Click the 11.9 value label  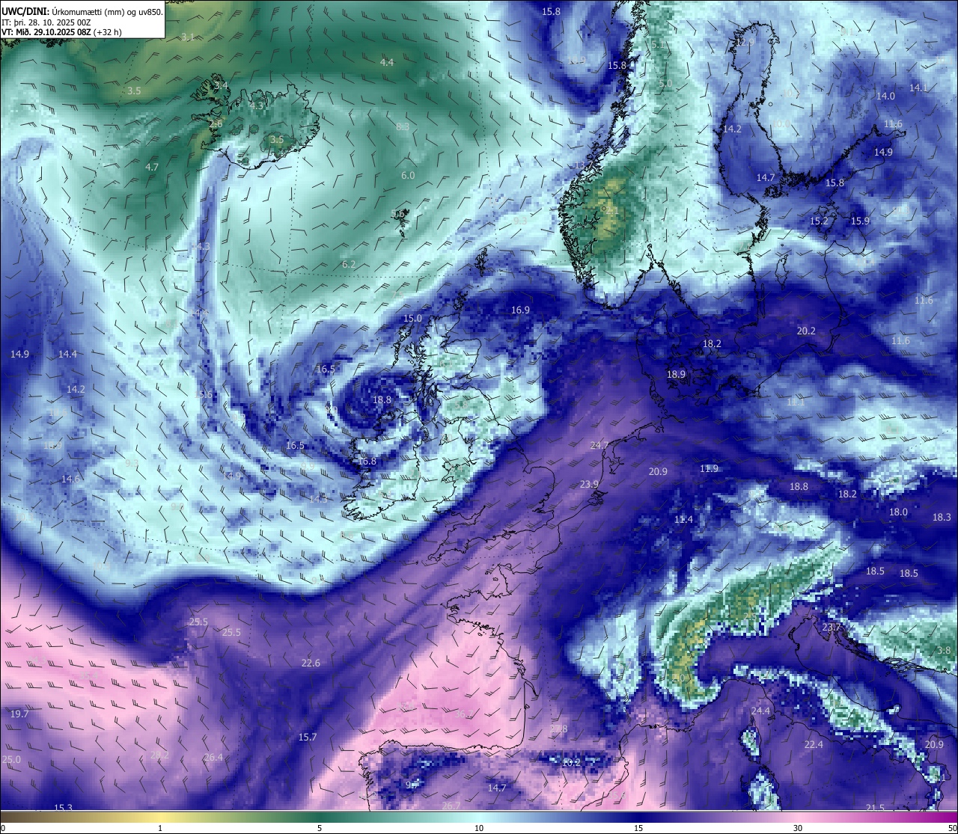[x=709, y=468]
